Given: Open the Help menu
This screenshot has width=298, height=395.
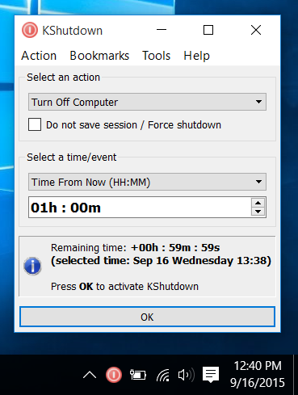Looking at the screenshot, I should [x=196, y=56].
